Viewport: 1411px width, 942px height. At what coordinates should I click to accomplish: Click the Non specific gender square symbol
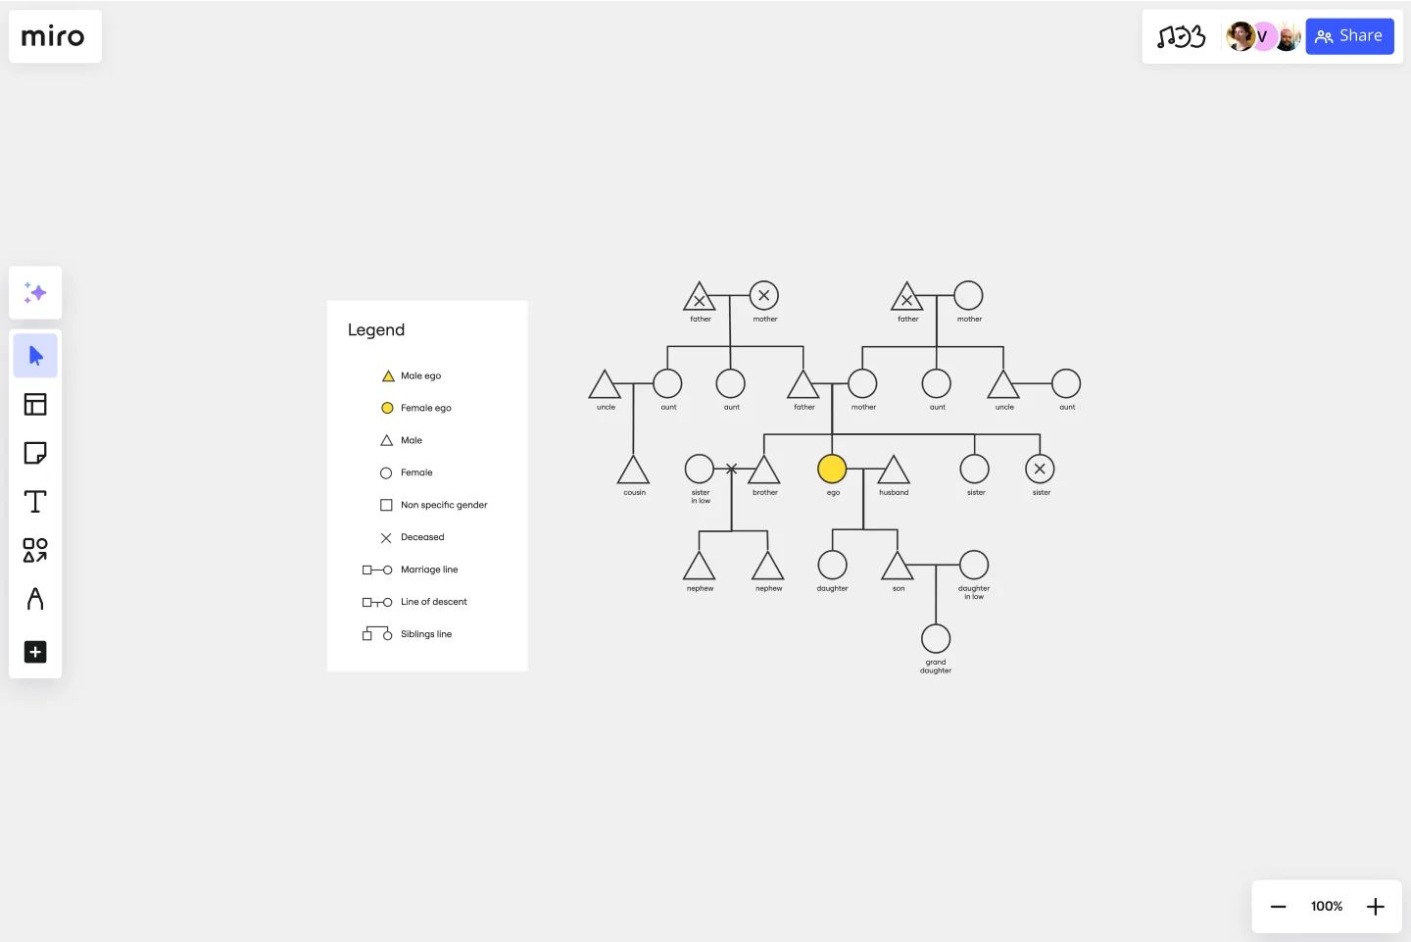click(386, 505)
